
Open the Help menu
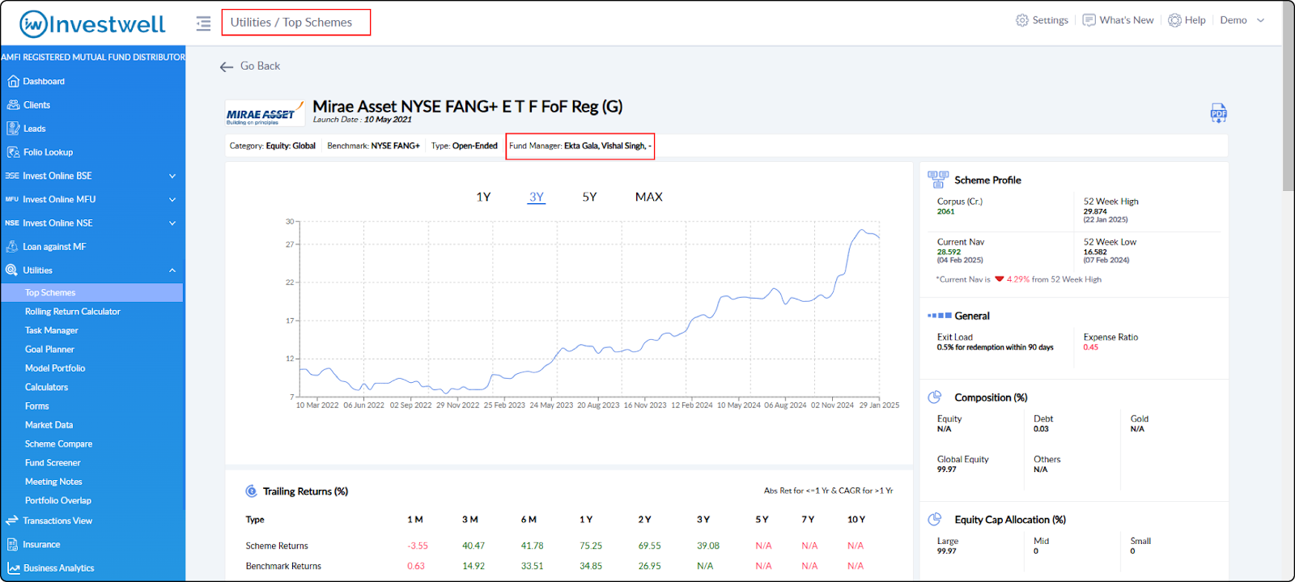click(1187, 20)
